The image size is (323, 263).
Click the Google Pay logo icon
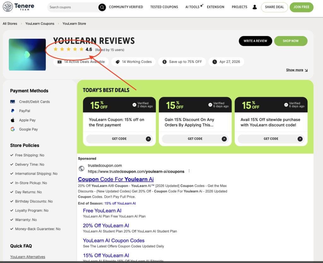point(13,129)
